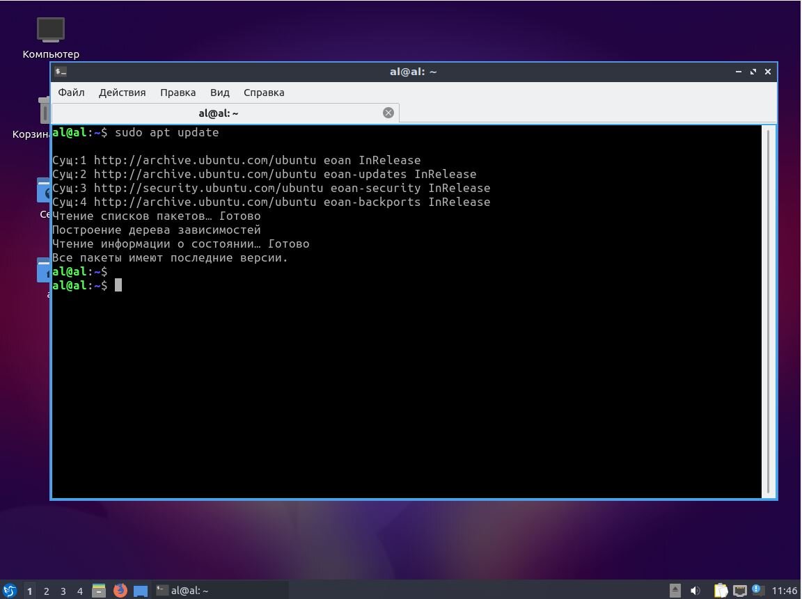Maximize the terminal window
802x599 pixels.
point(753,72)
